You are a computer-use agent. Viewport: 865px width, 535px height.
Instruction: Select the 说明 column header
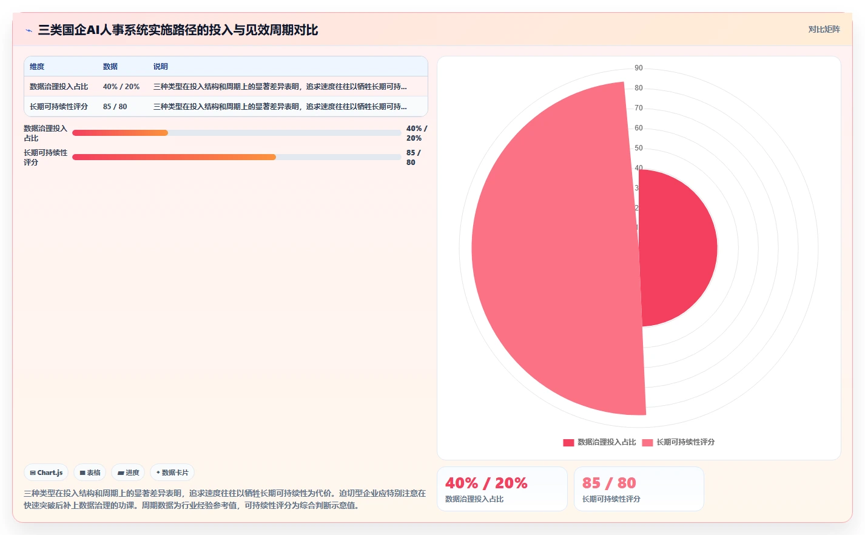161,67
